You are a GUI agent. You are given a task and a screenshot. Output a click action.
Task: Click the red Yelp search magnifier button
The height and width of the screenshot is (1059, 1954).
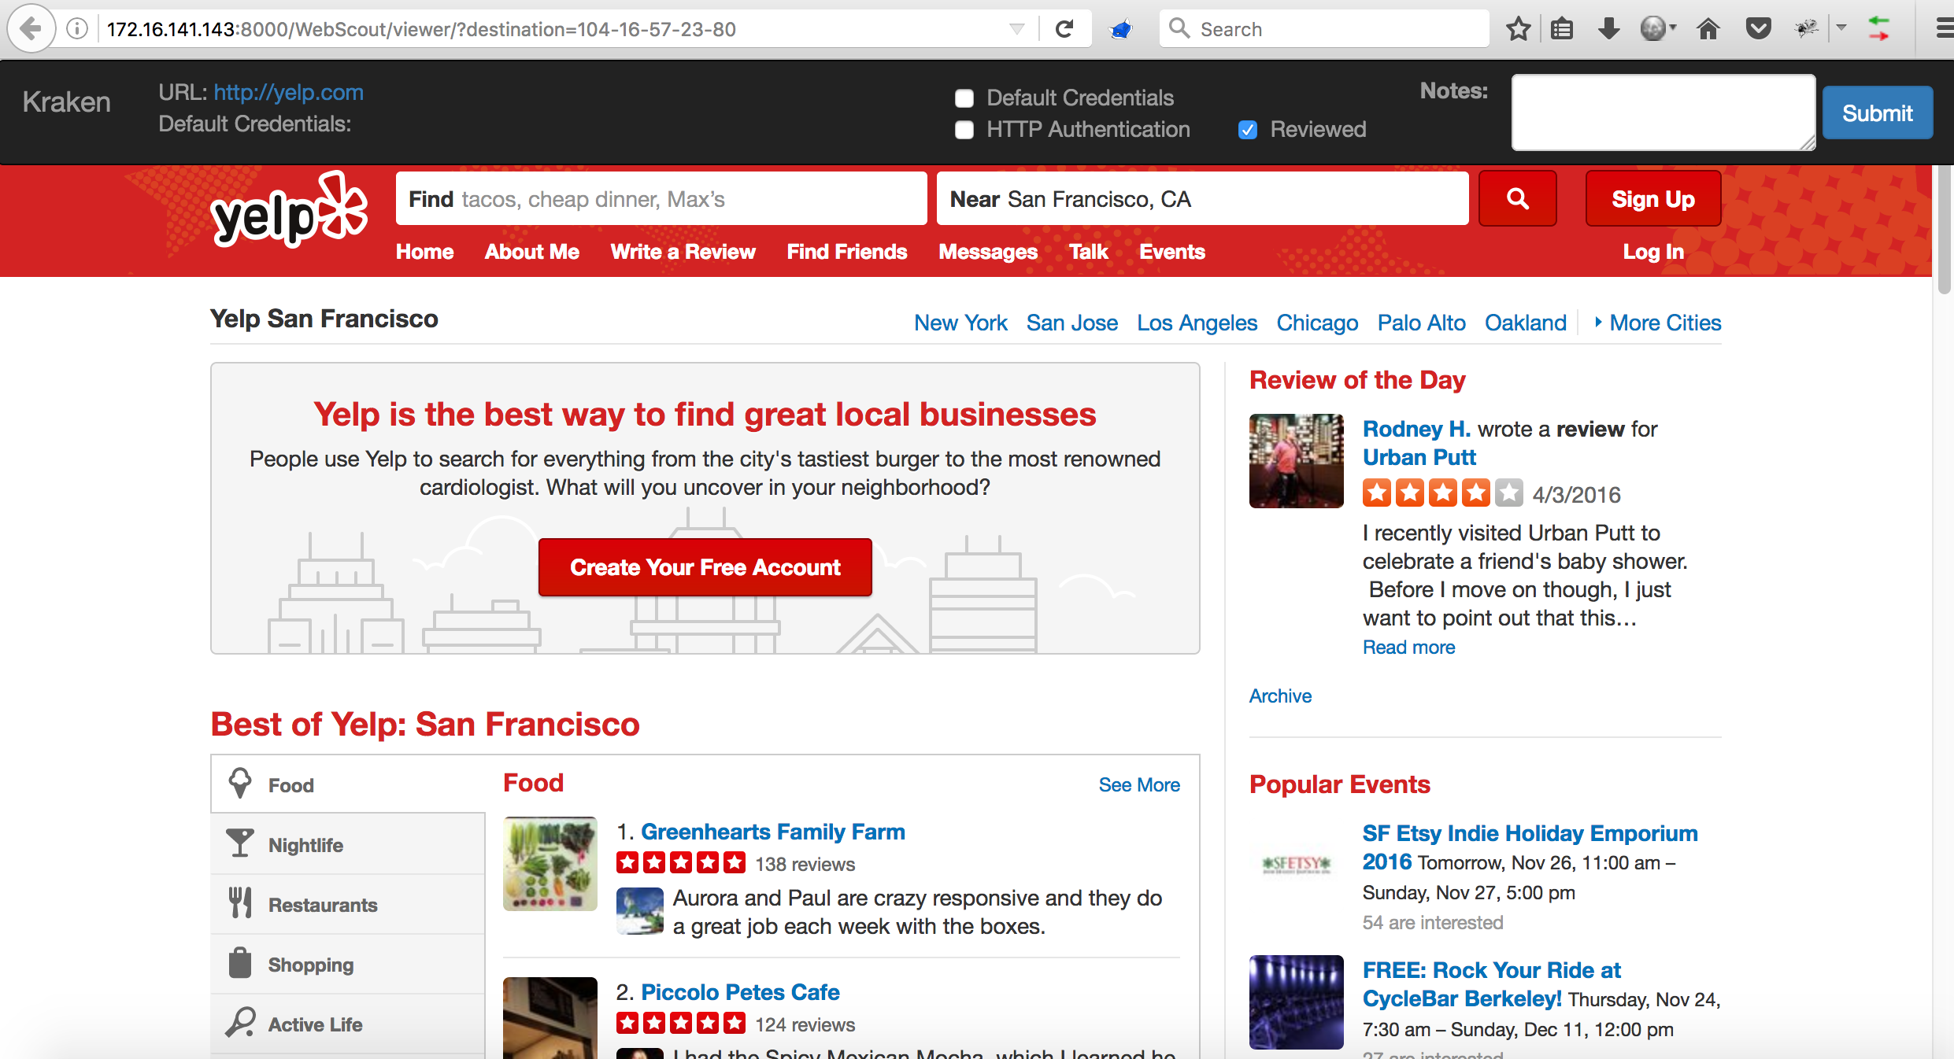coord(1517,199)
